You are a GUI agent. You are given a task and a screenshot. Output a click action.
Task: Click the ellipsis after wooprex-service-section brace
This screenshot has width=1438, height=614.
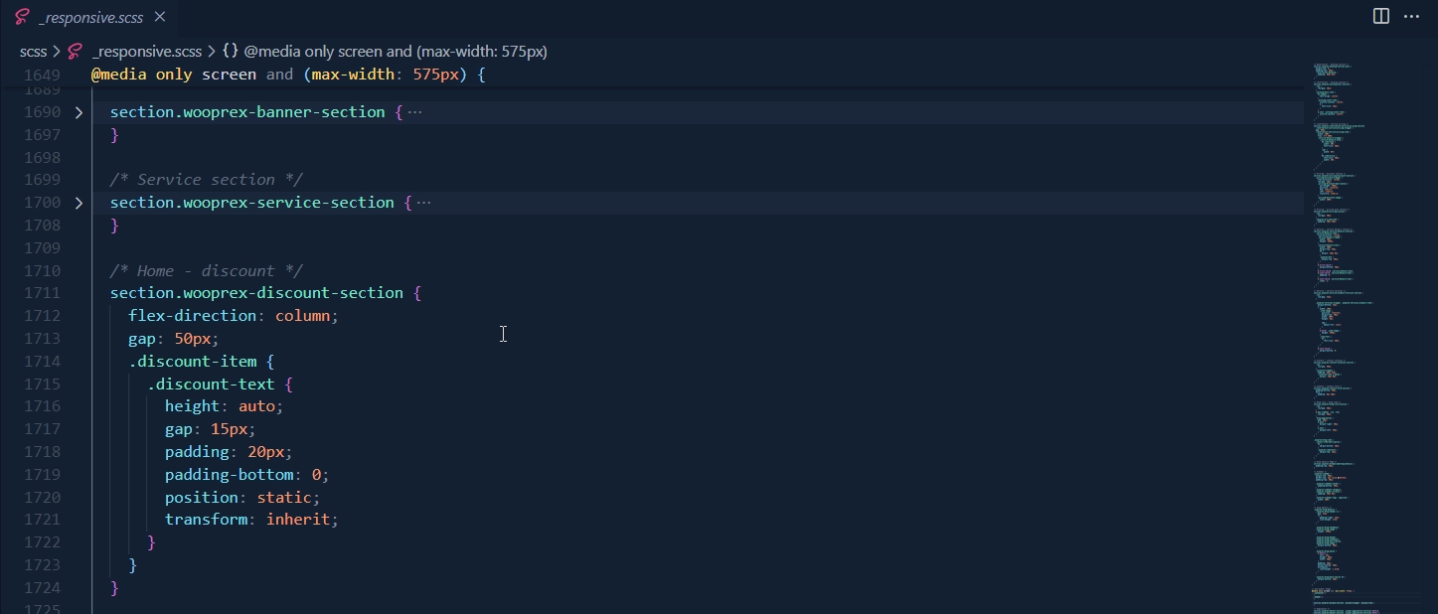tap(424, 203)
